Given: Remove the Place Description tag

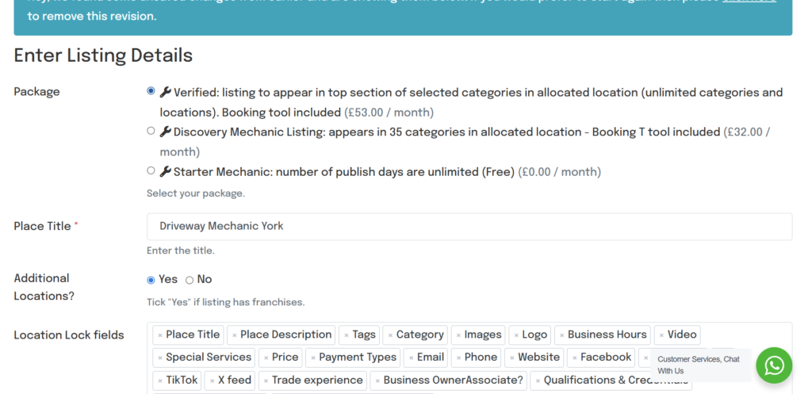Looking at the screenshot, I should (x=234, y=335).
